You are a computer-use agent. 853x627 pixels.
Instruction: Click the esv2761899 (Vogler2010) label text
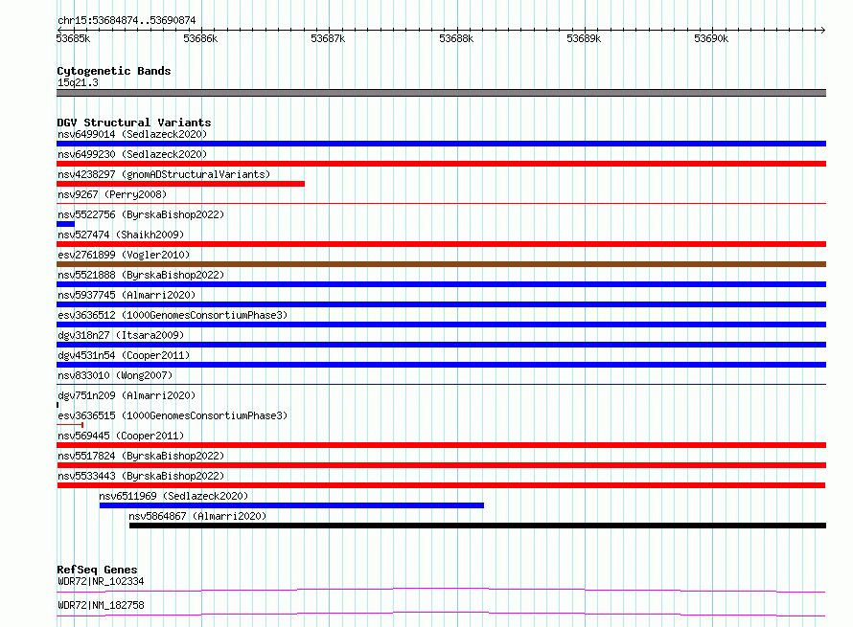click(x=124, y=255)
